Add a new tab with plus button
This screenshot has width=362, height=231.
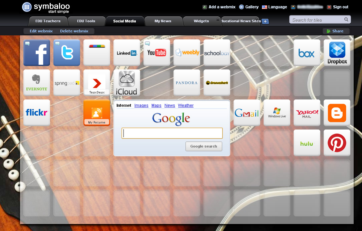tap(265, 21)
